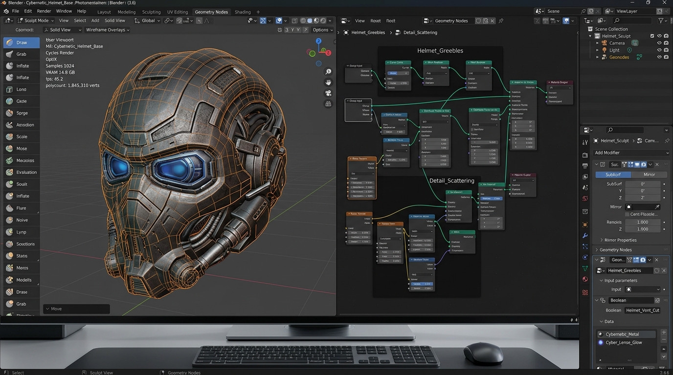Screen dimensions: 673x375
Task: Open the Render menu
Action: [44, 11]
